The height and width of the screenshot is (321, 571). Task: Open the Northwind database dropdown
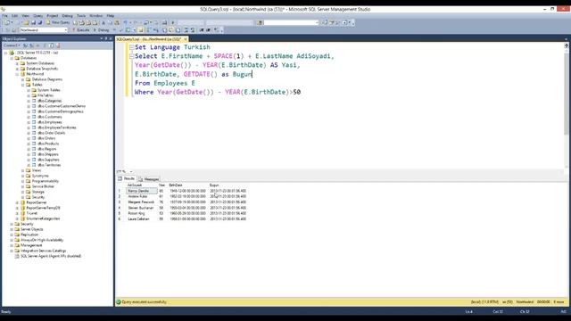point(65,29)
